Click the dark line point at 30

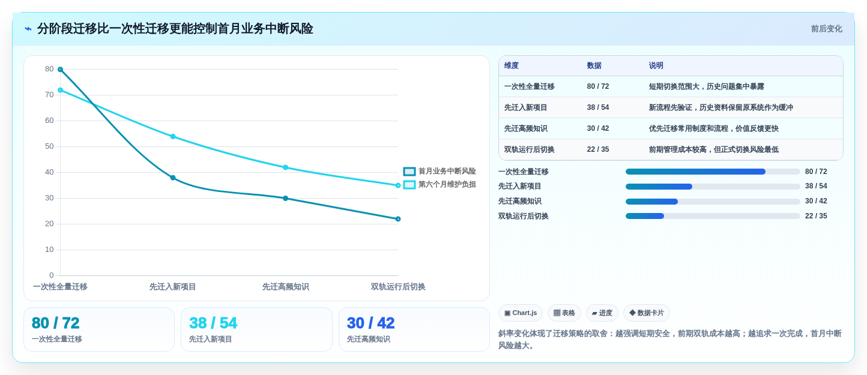click(x=285, y=198)
